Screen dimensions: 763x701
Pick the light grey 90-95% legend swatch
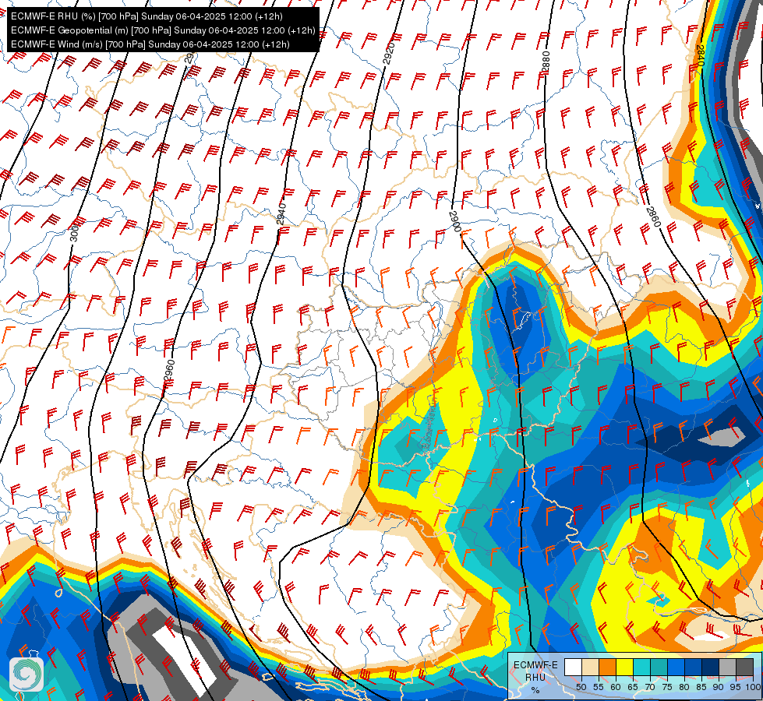tap(727, 668)
